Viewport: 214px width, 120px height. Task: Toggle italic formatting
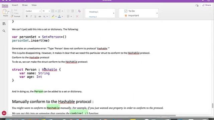click(31, 16)
